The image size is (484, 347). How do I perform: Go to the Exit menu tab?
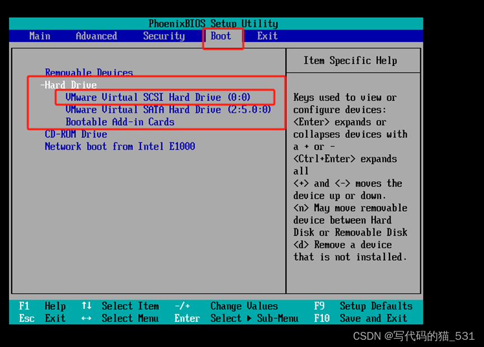click(267, 36)
